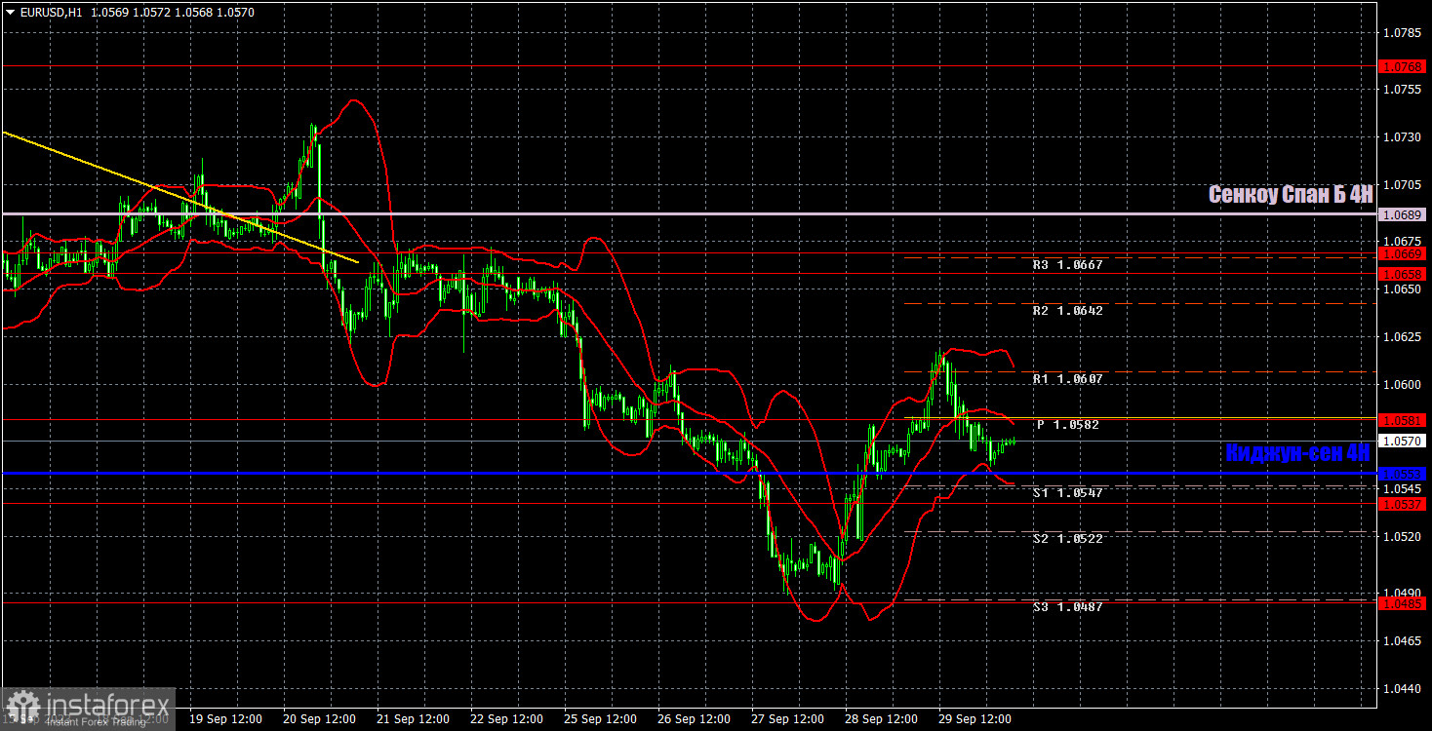Click the 1.0650 price scale value
Image resolution: width=1432 pixels, height=731 pixels.
[x=1403, y=289]
